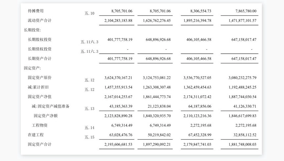The image size is (284, 161).
Task: Select the 固定资产合计 row label
Action: [x=40, y=144]
